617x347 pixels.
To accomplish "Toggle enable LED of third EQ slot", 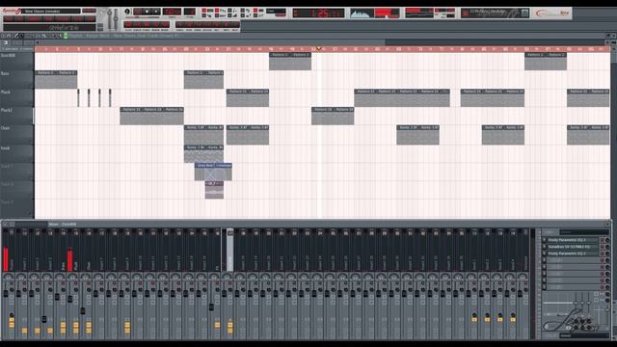I will click(603, 254).
